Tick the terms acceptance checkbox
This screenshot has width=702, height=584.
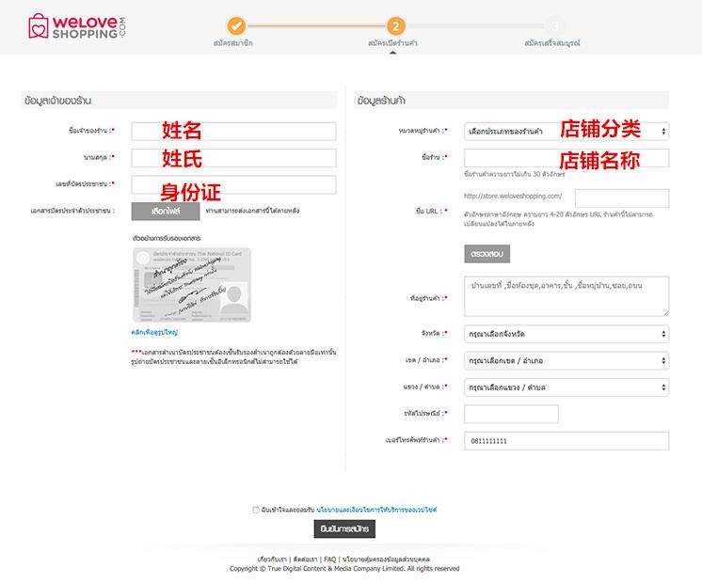256,510
